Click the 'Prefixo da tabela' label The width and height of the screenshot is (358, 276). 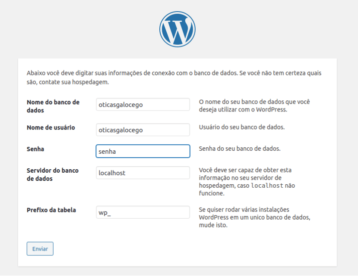(x=51, y=210)
